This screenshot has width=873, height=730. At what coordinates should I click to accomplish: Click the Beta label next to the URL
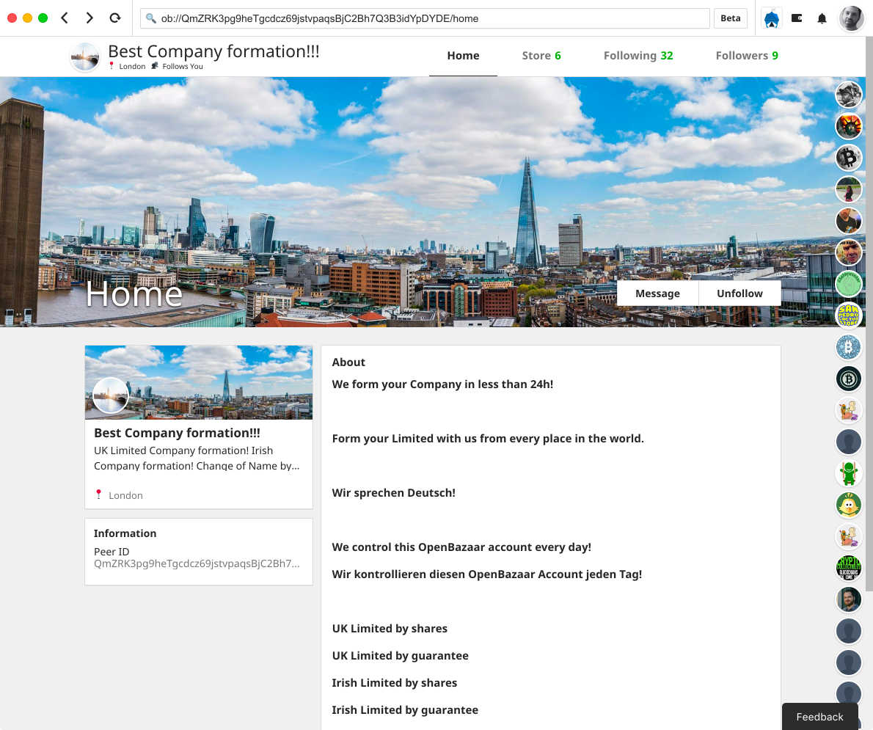click(x=731, y=18)
